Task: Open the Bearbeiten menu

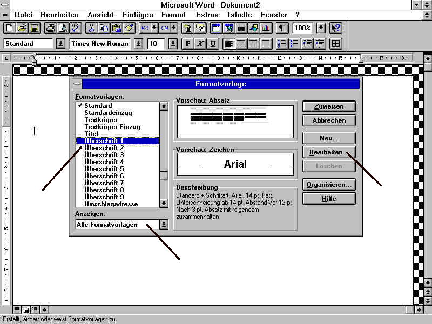Action: coord(59,15)
